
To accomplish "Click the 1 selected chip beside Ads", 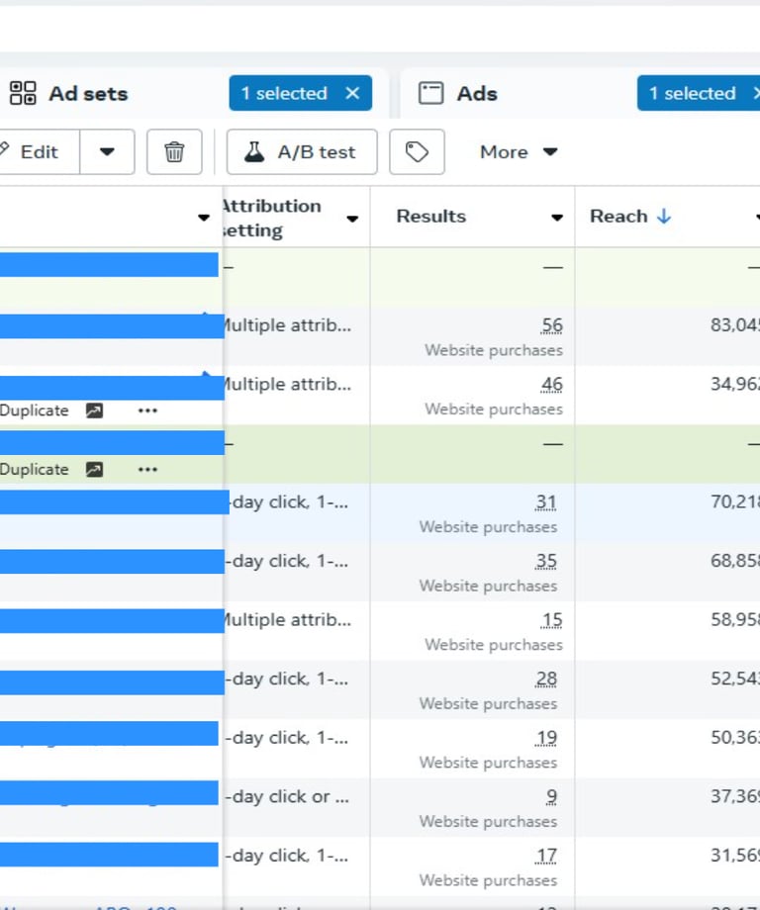I will pos(691,94).
